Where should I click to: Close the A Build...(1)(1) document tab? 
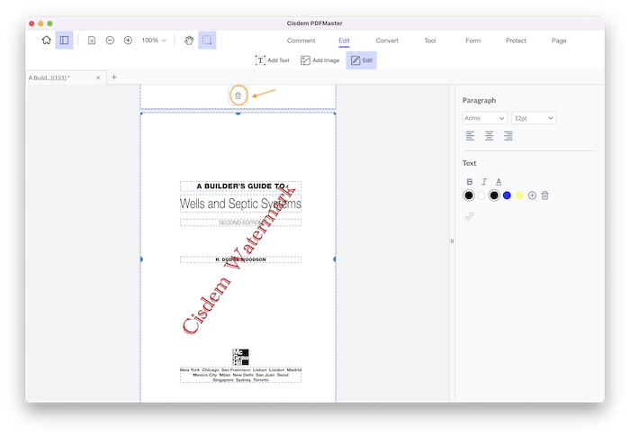click(98, 77)
